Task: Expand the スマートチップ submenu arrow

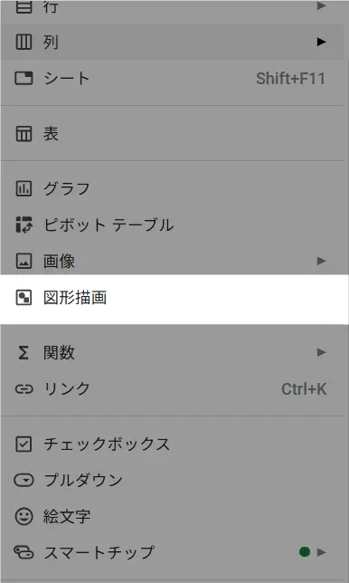Action: (322, 552)
